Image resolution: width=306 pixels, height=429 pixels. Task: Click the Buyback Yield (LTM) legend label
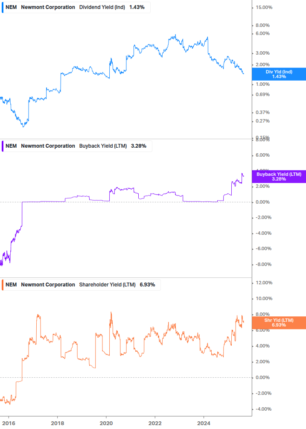(103, 146)
